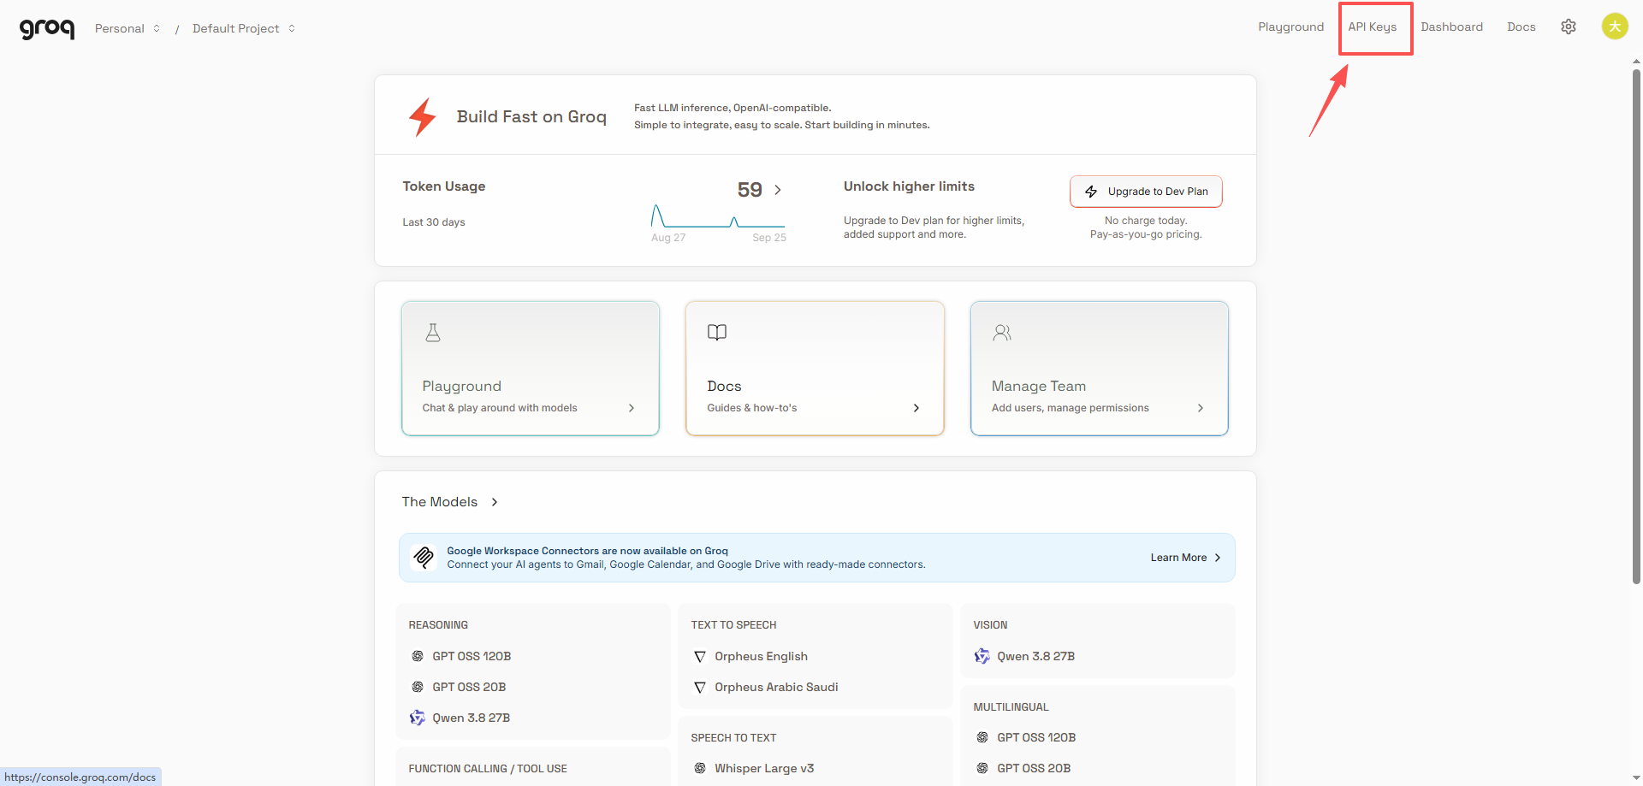The width and height of the screenshot is (1643, 786).
Task: Click the icon beside GPT OSS 20B under Multilingual
Action: click(982, 768)
